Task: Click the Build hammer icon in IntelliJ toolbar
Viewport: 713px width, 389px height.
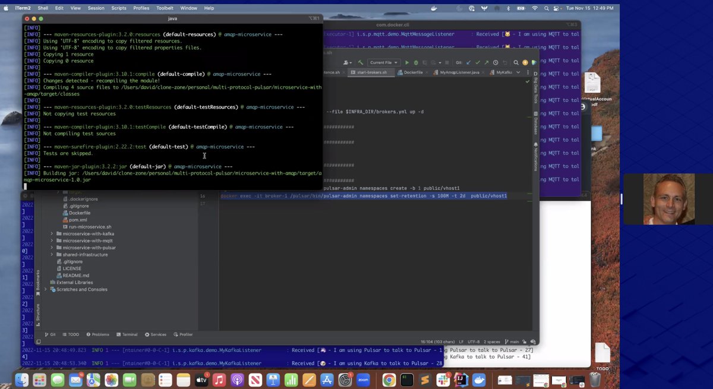Action: 360,62
